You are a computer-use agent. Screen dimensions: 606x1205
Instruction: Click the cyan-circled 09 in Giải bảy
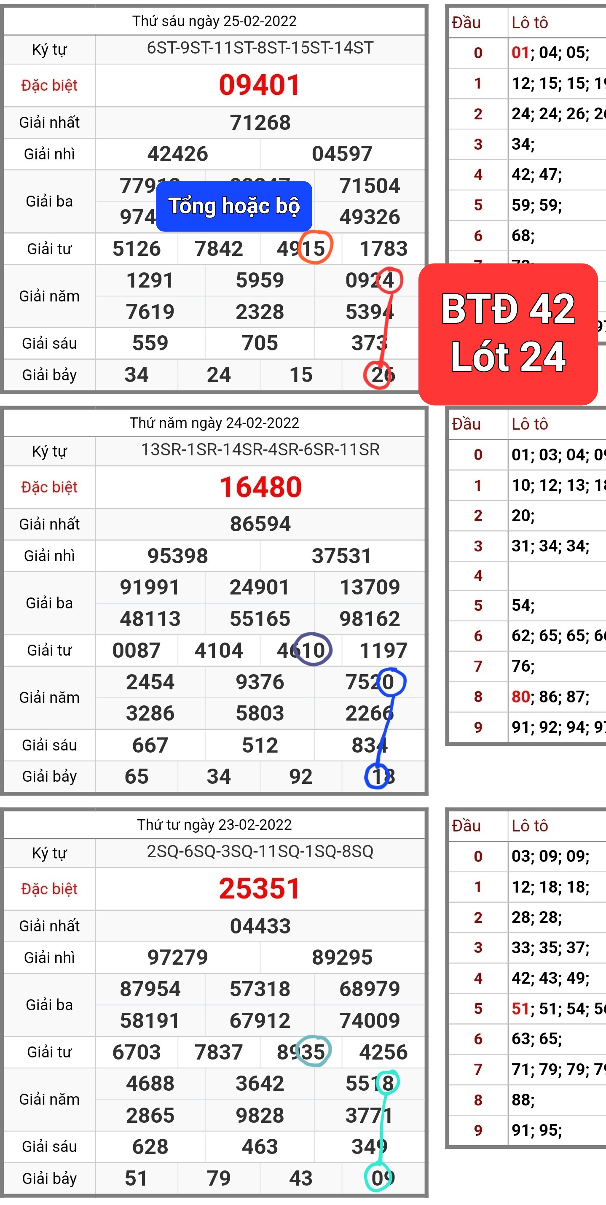383,1178
